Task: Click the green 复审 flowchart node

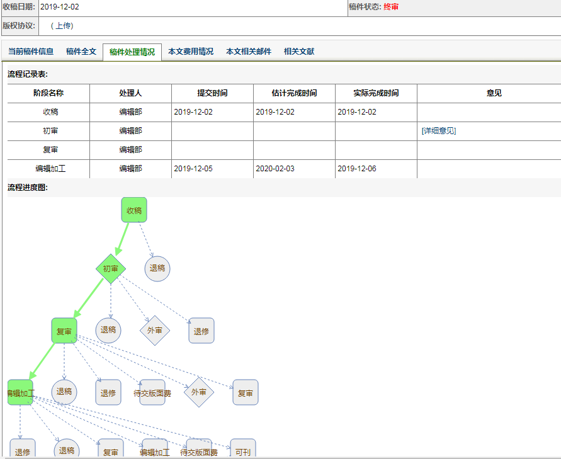Action: 64,331
